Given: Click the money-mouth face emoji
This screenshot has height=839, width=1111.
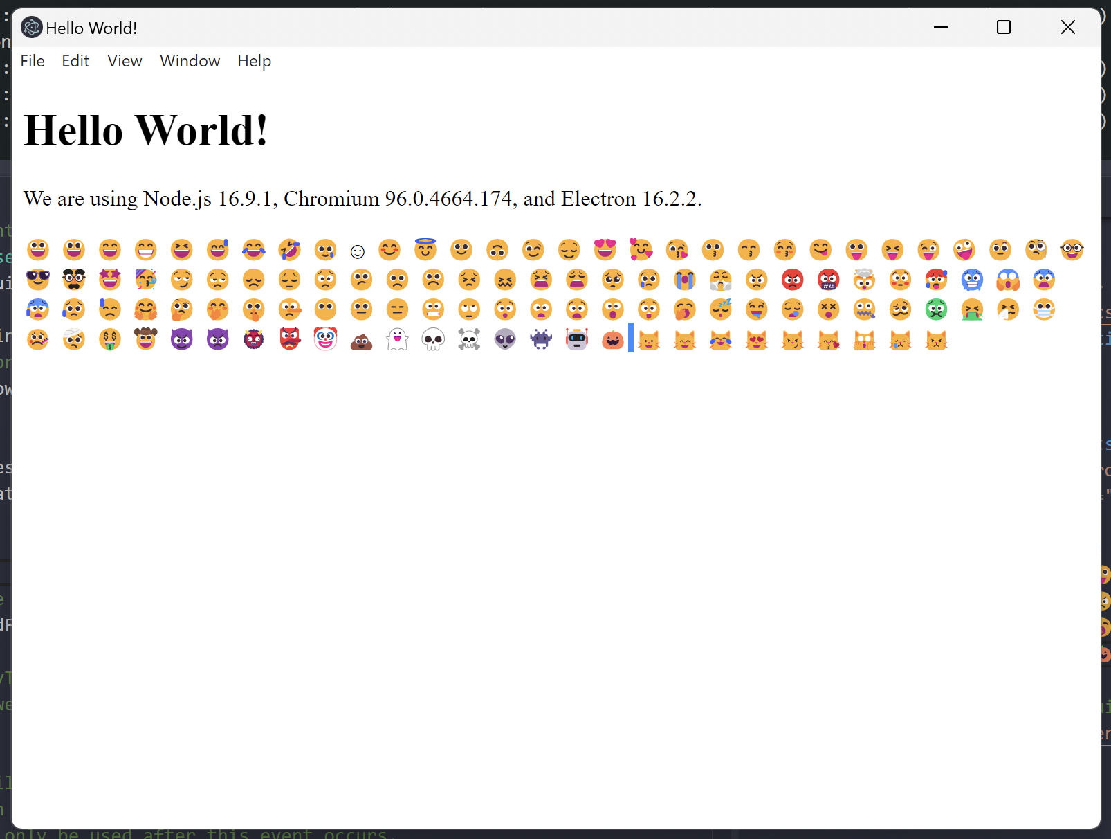Looking at the screenshot, I should click(110, 340).
